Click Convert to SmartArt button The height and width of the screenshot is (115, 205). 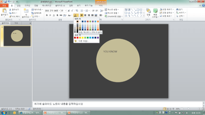coord(113,17)
